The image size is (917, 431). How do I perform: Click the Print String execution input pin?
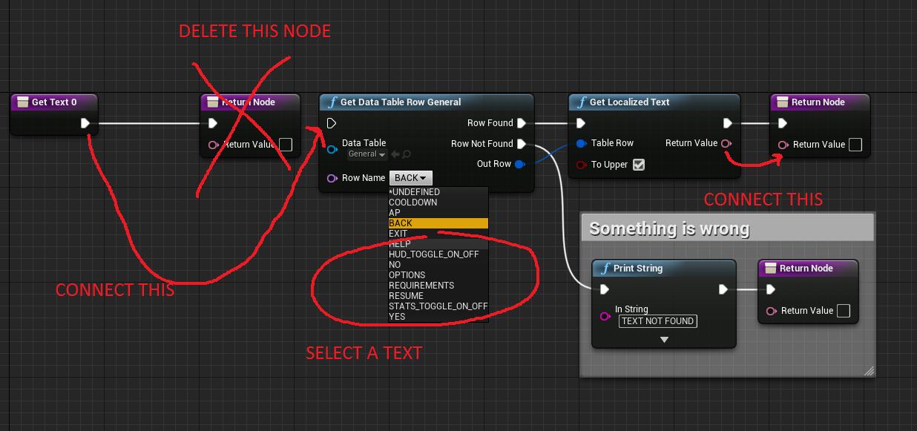[x=605, y=289]
